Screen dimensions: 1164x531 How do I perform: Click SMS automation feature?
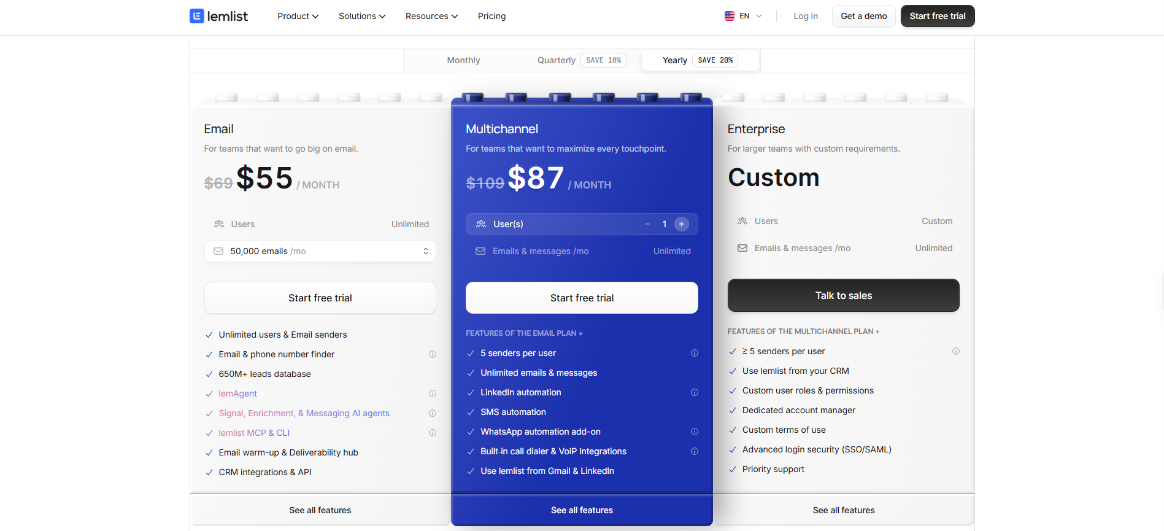click(x=513, y=412)
